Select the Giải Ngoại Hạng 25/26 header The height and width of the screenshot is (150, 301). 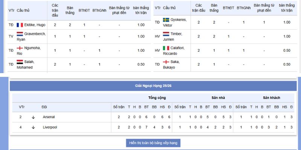[x=153, y=86]
